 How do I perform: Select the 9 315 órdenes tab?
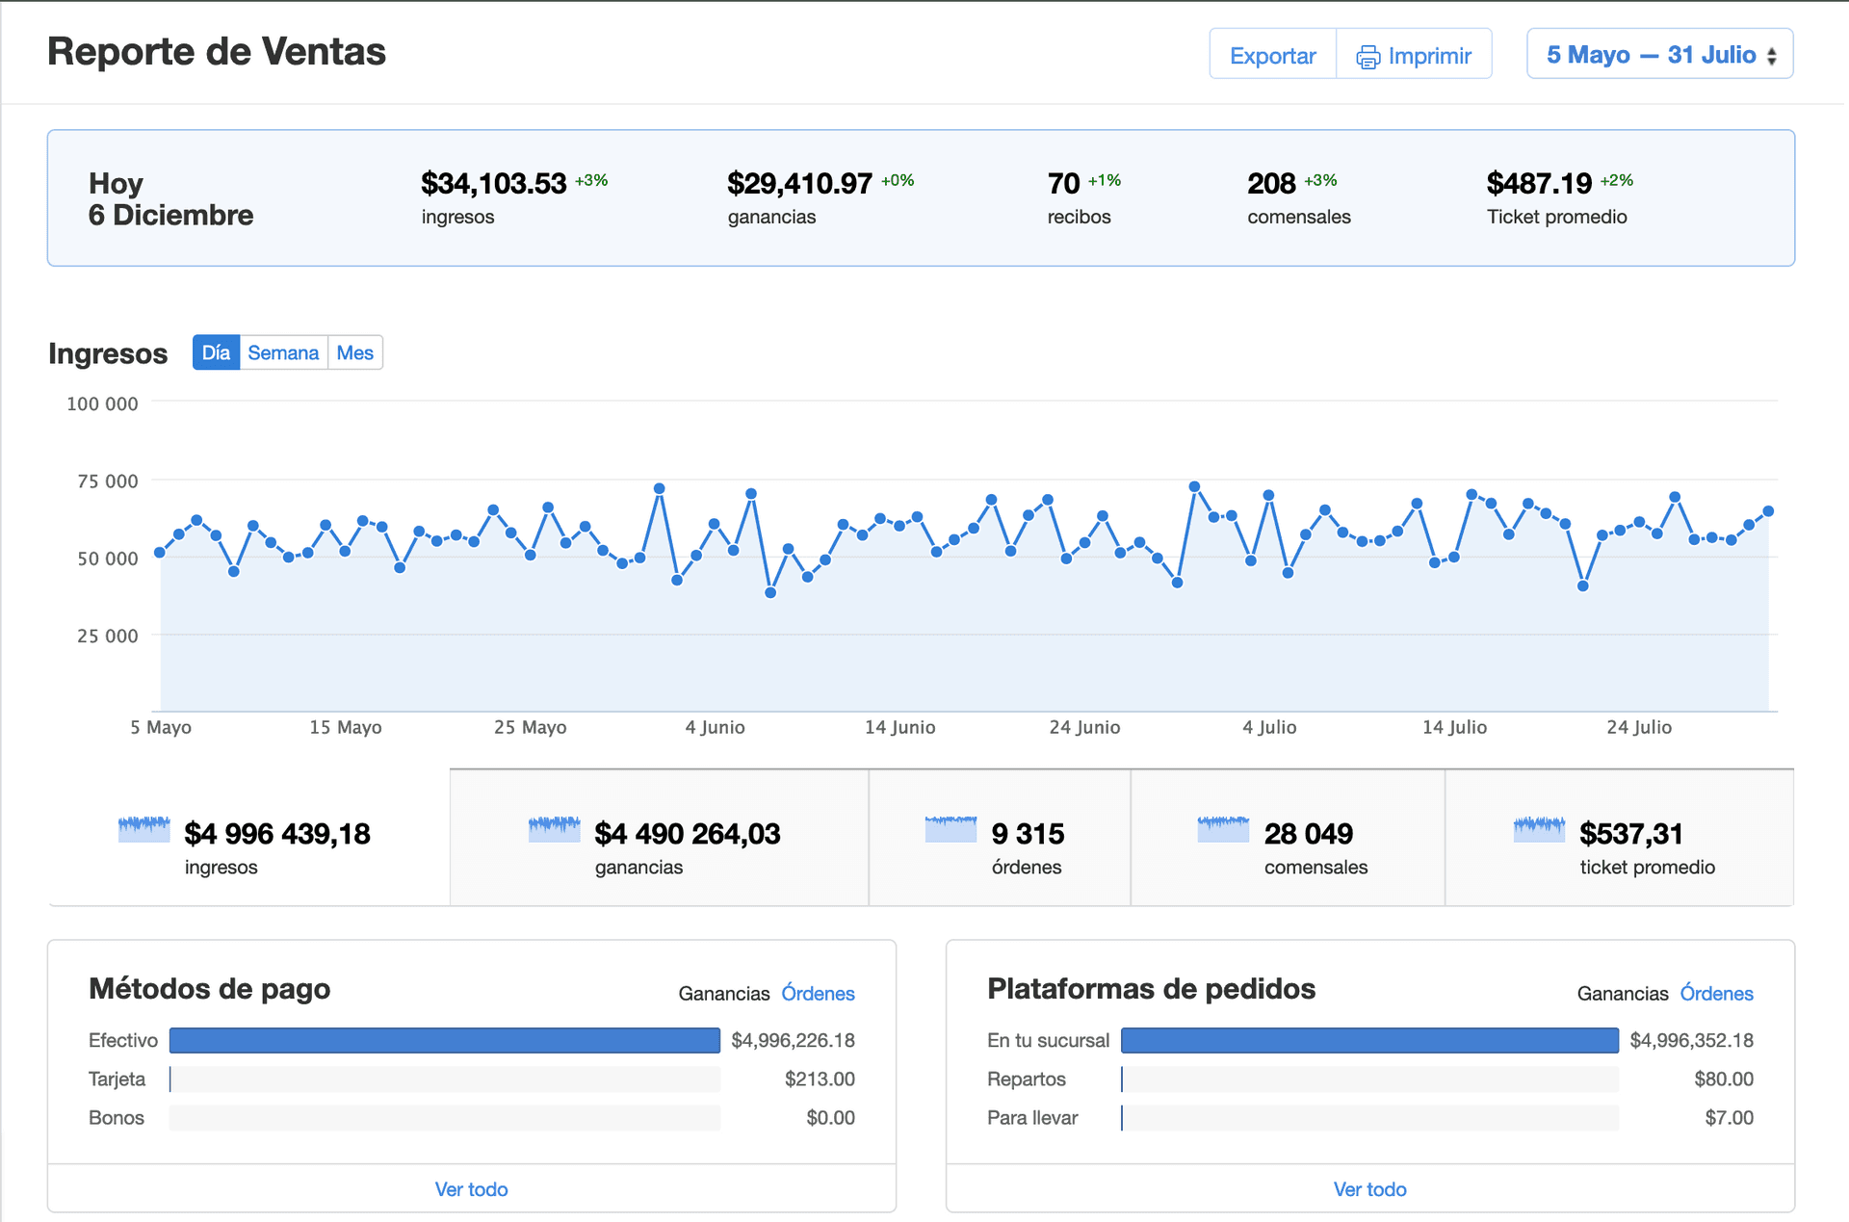tap(1000, 837)
